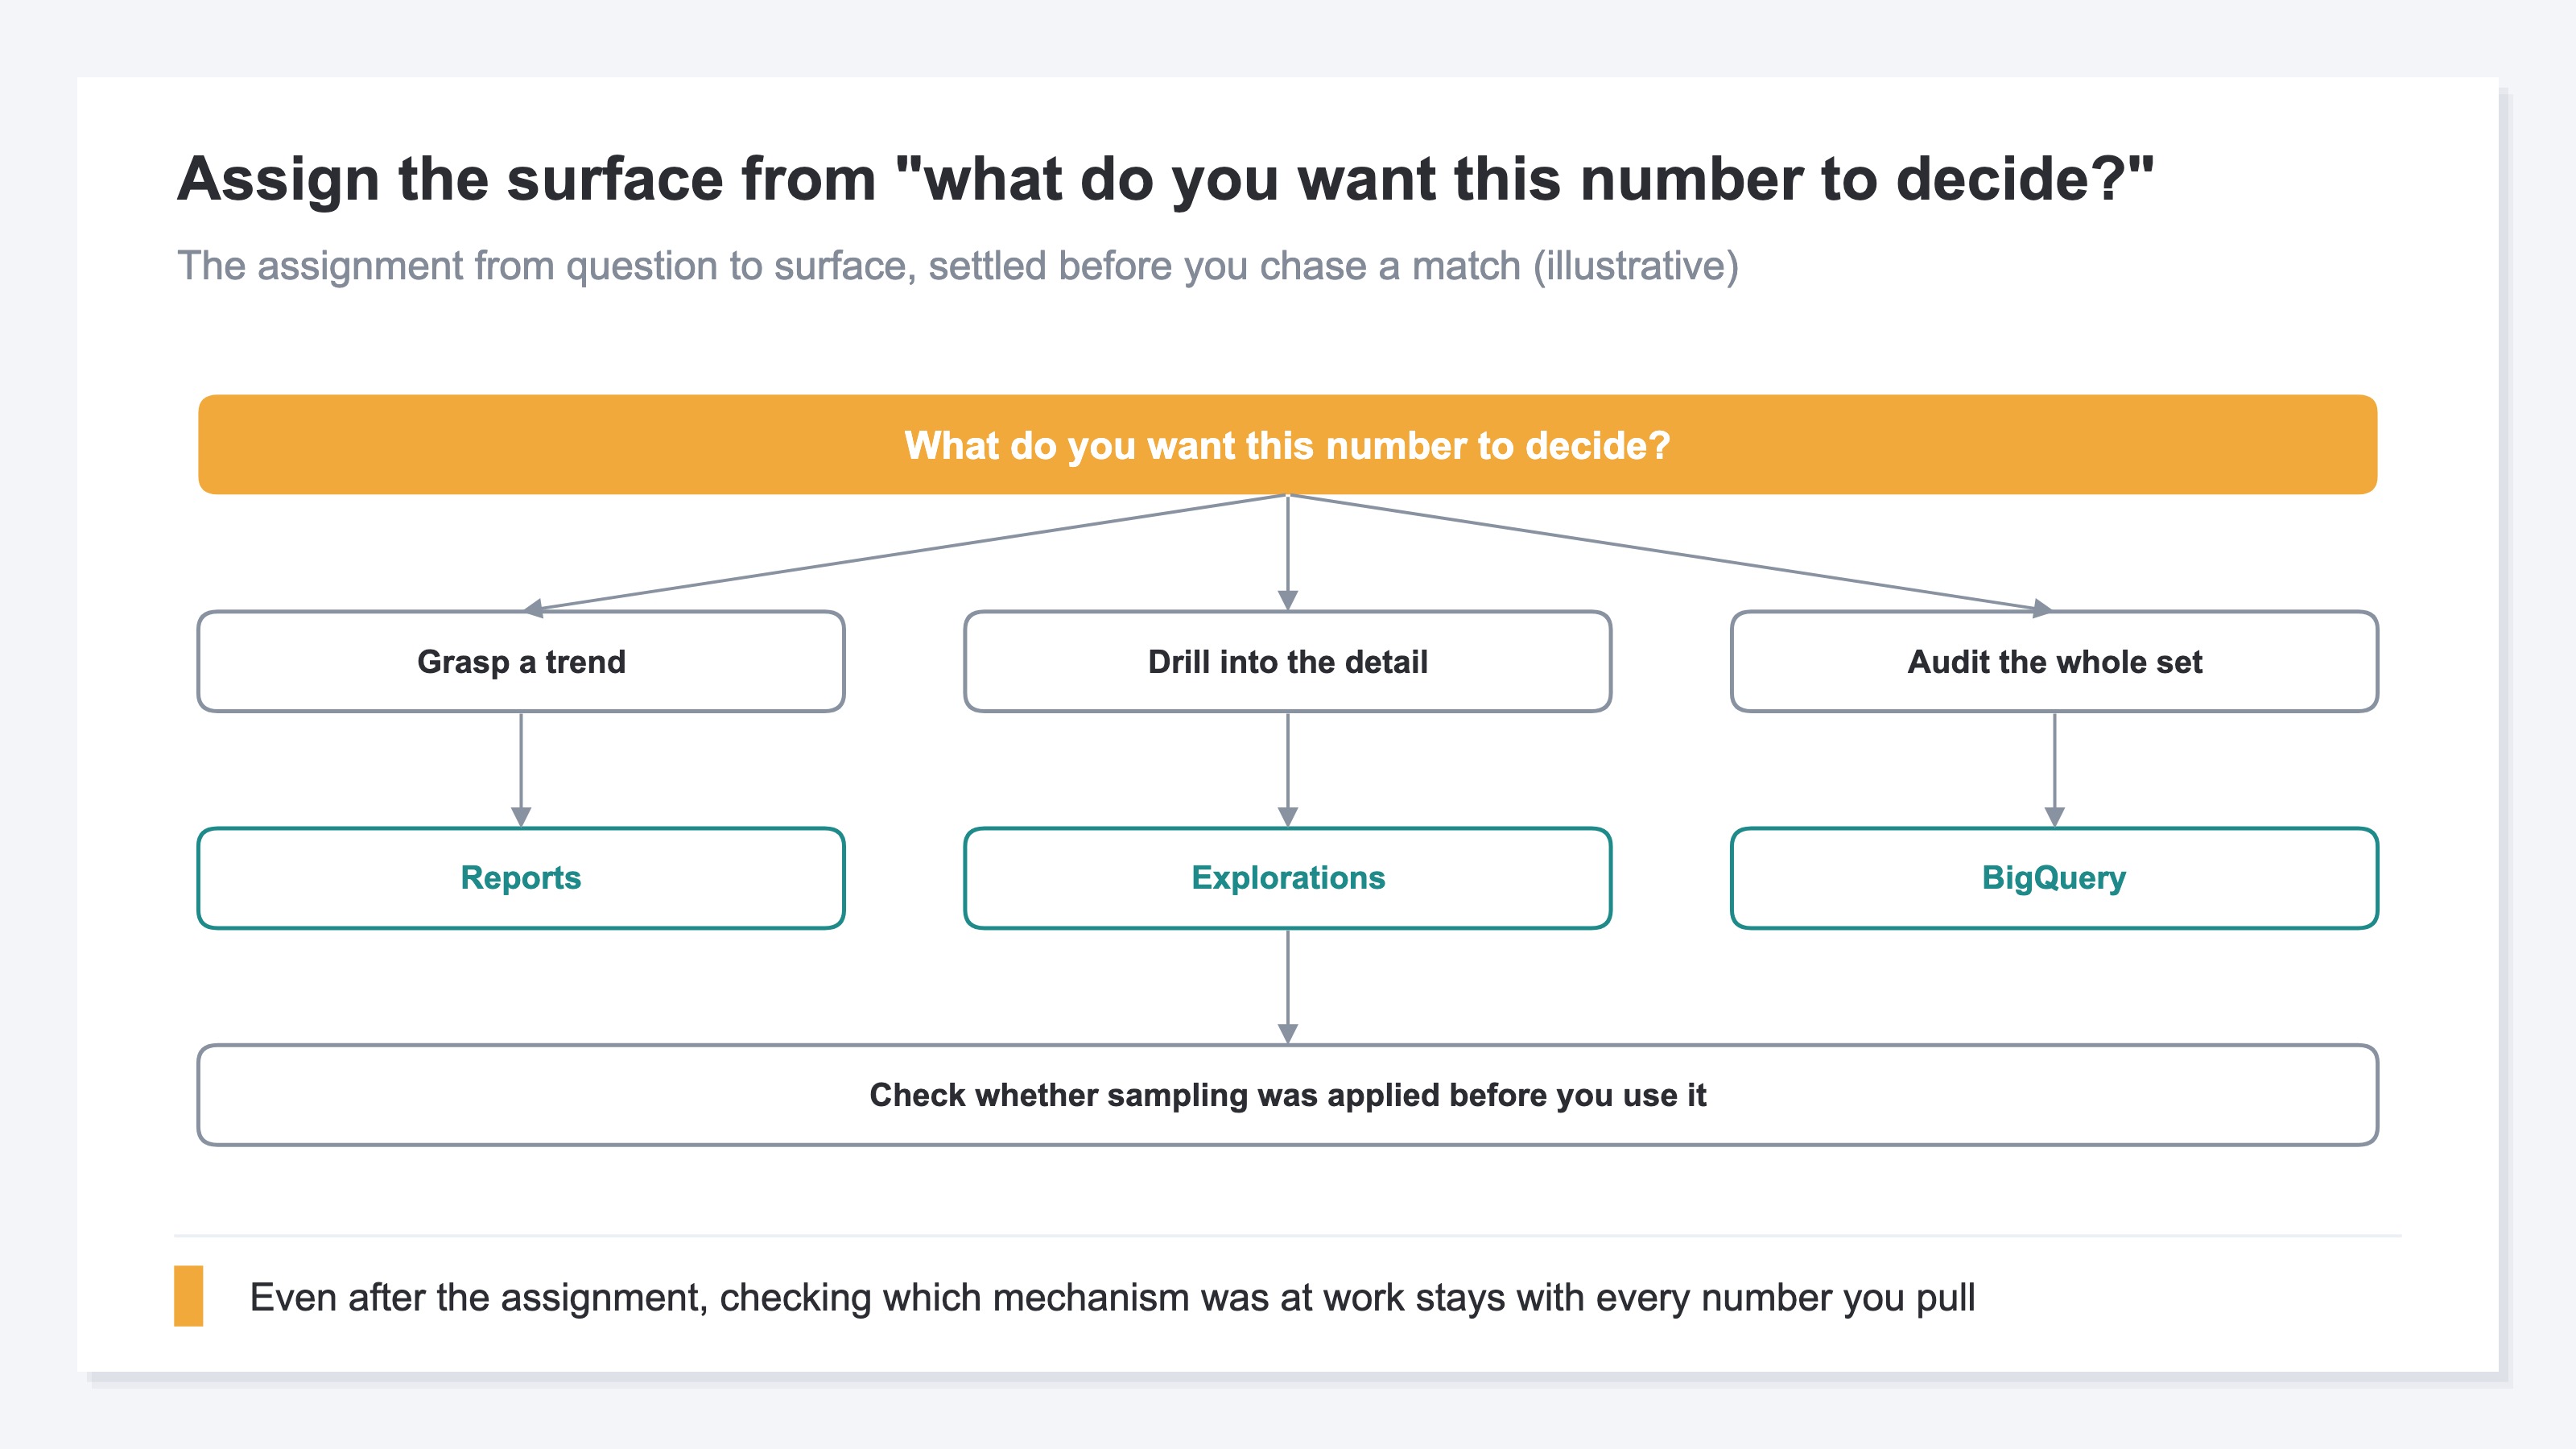Click arrowhead pointing into 'Drill into the detail'

[1288, 600]
